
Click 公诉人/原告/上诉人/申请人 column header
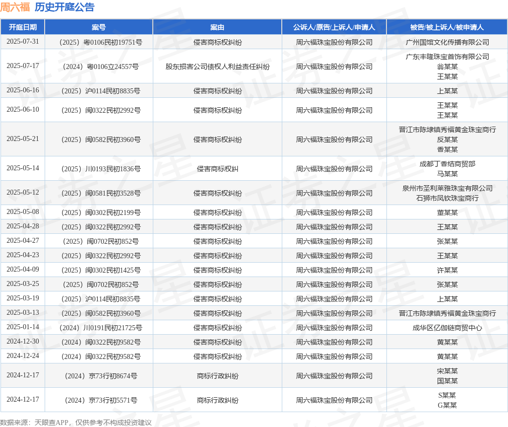tap(334, 27)
